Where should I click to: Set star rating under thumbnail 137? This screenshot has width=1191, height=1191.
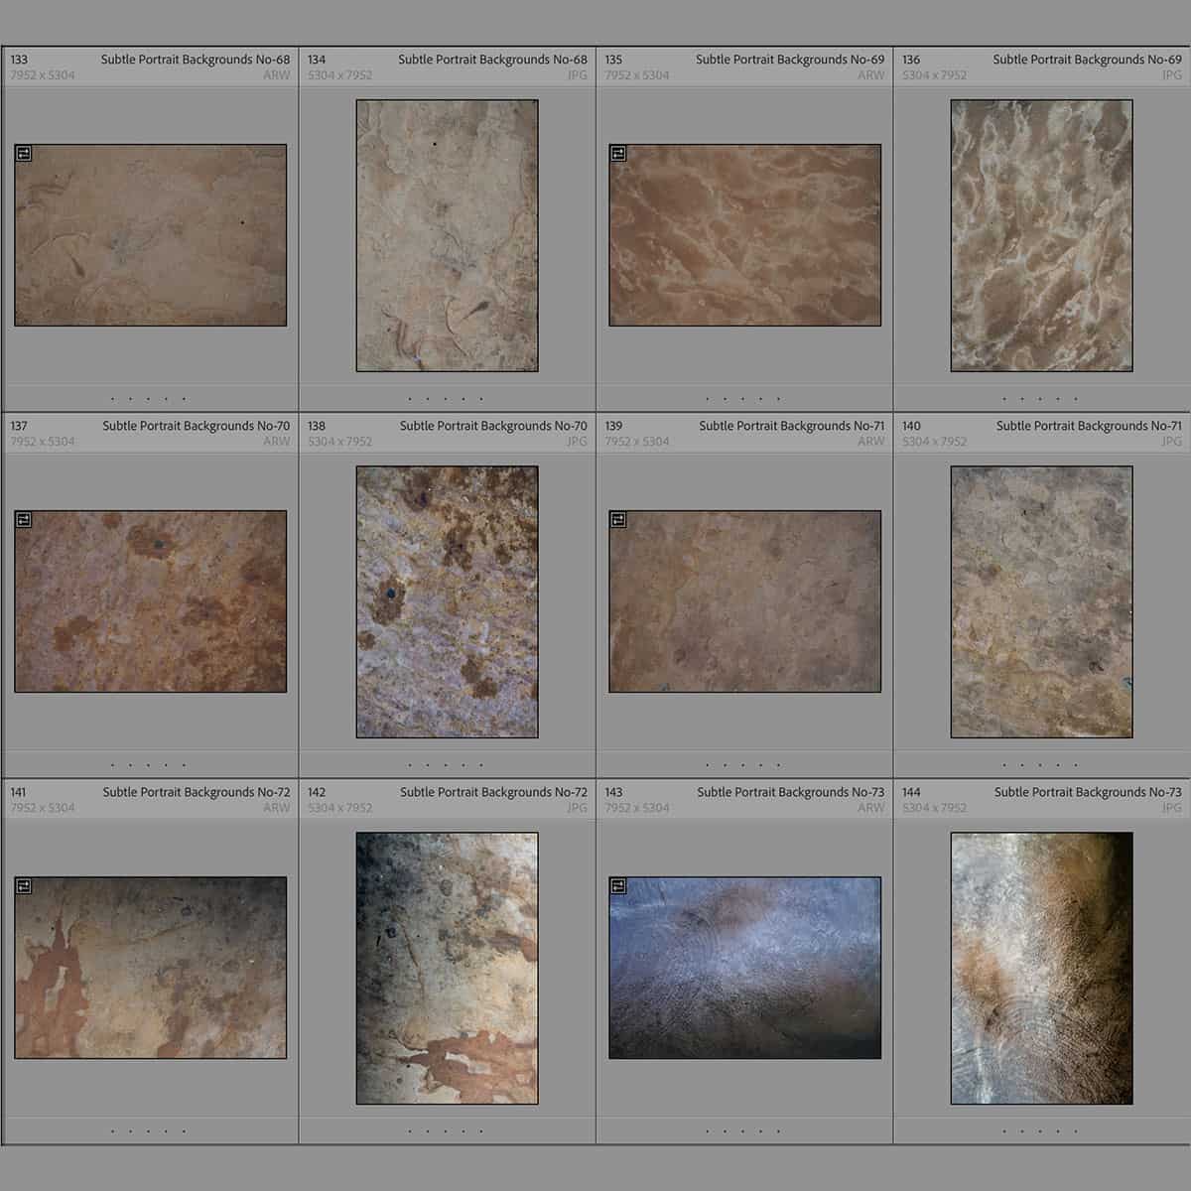click(148, 765)
